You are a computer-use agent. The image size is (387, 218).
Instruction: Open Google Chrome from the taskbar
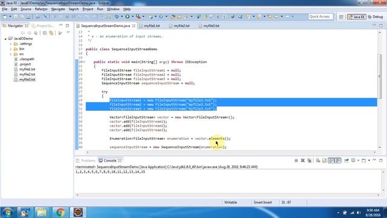[60, 213]
